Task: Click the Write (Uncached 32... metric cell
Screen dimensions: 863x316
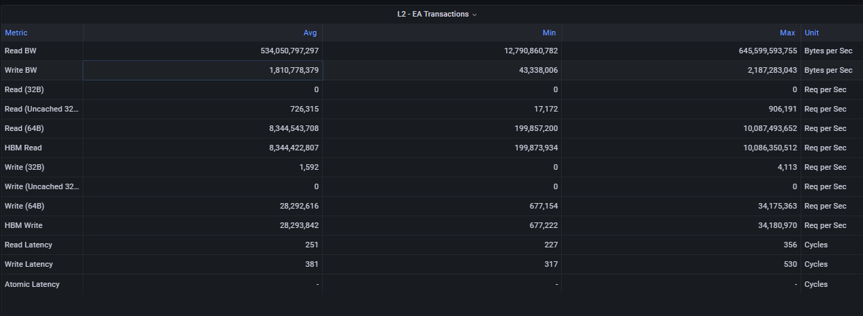Action: click(x=42, y=186)
